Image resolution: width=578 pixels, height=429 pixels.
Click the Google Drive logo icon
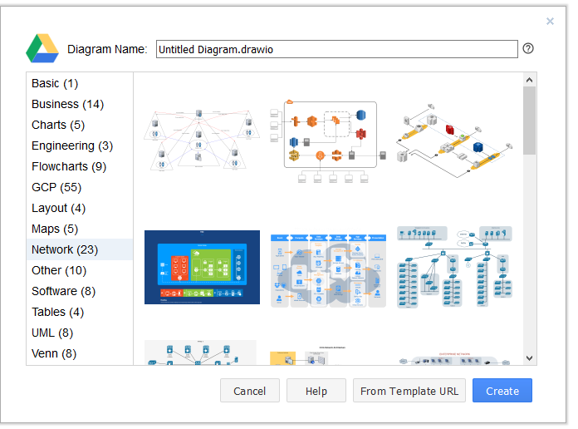click(x=42, y=48)
